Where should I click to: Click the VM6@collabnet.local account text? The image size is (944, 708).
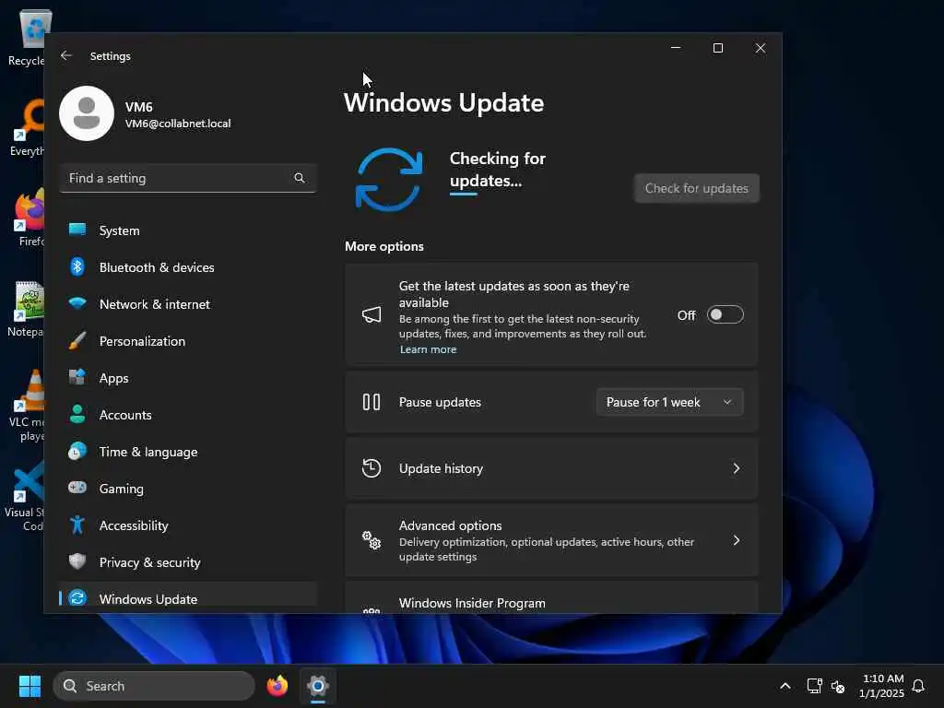(x=178, y=124)
